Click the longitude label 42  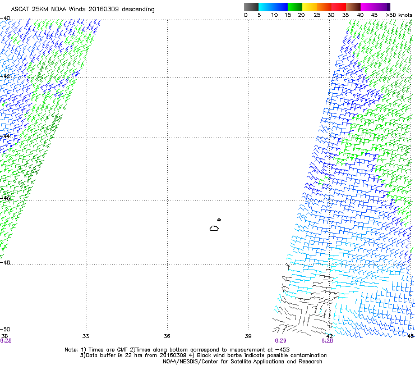(x=329, y=336)
